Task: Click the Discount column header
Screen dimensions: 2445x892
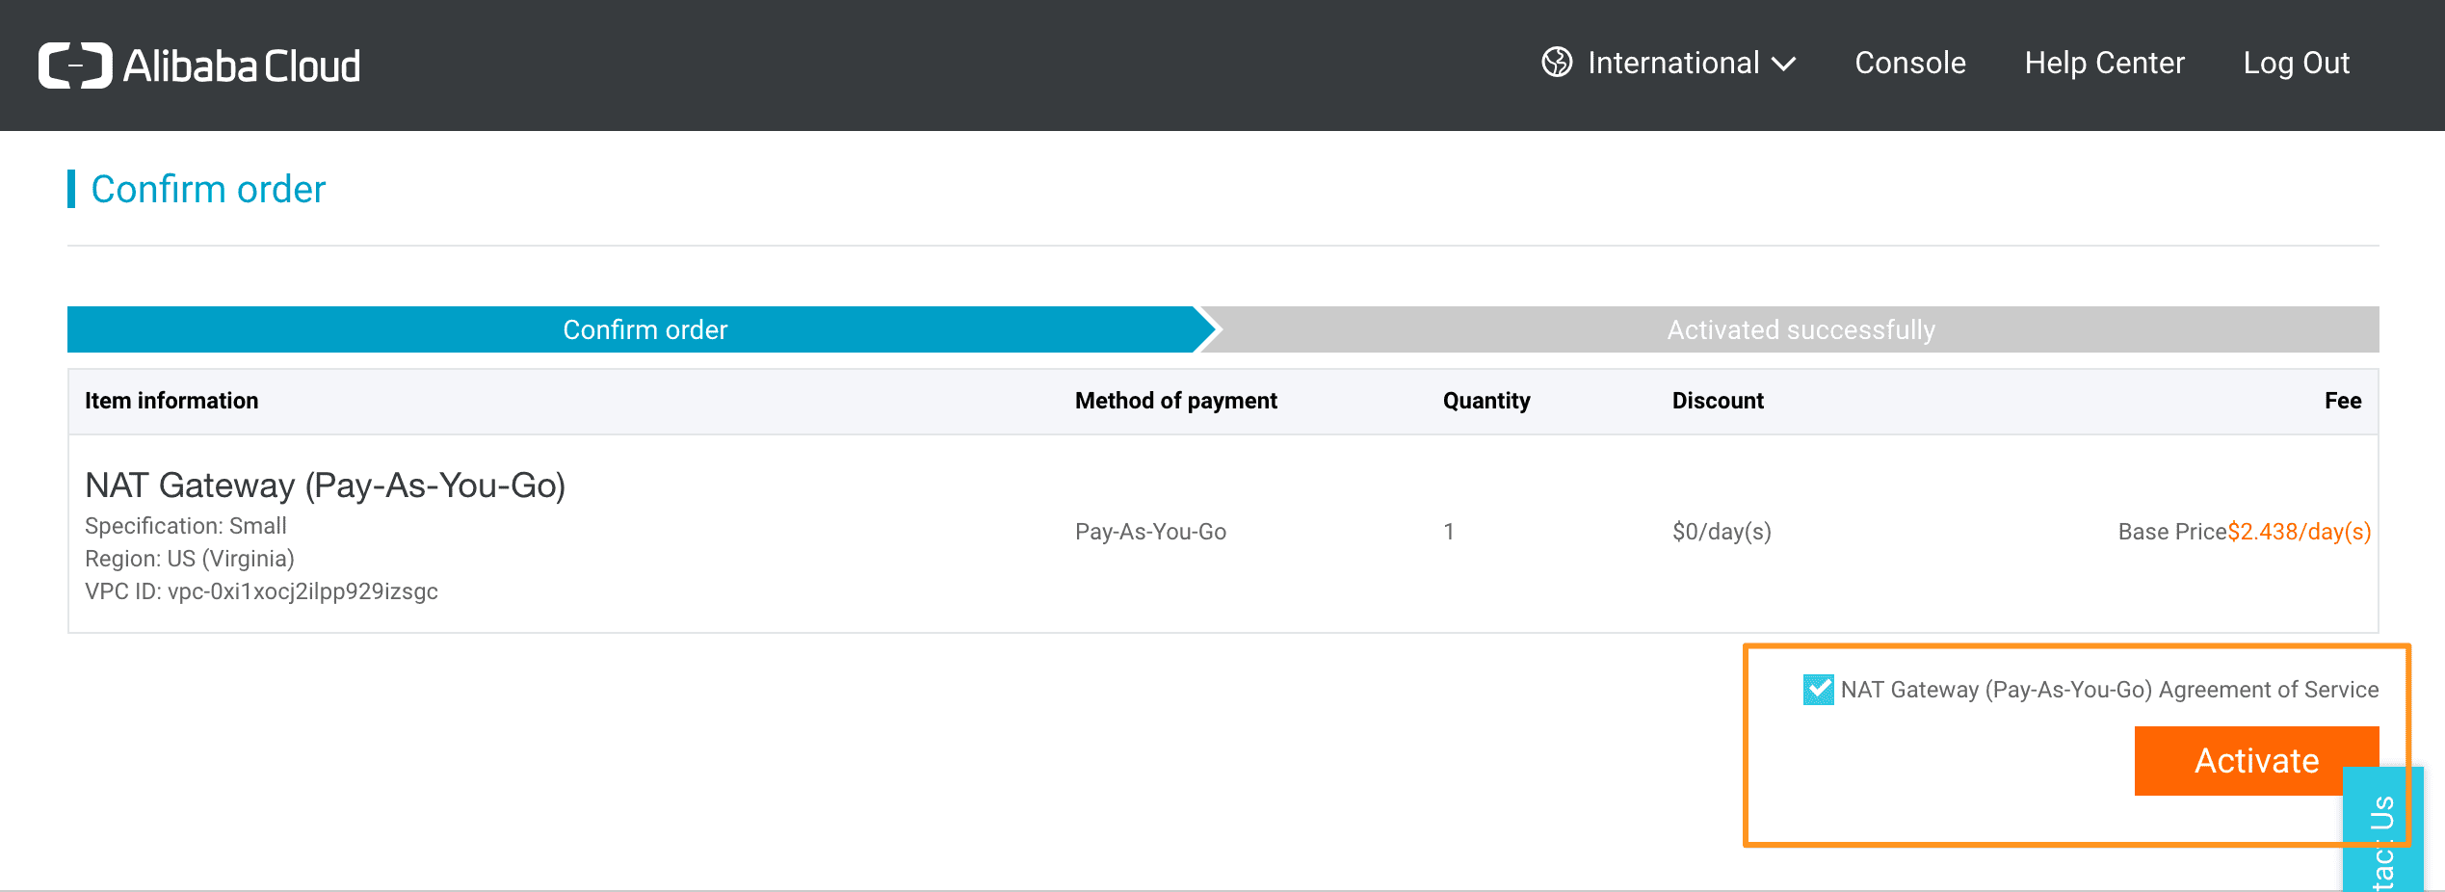Action: tap(1717, 401)
